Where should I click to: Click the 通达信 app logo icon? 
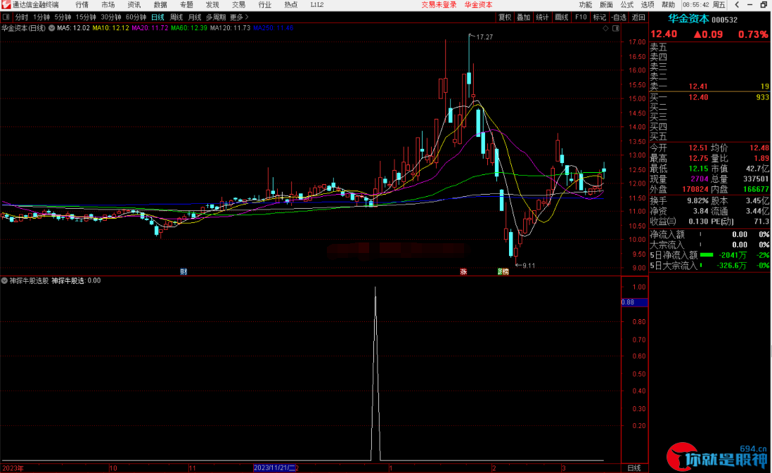click(6, 4)
